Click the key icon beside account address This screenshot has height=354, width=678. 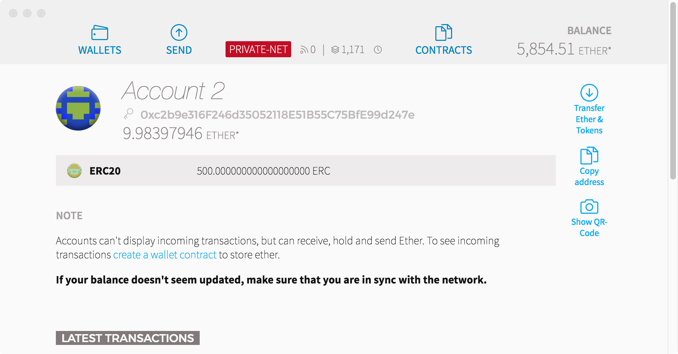point(129,114)
